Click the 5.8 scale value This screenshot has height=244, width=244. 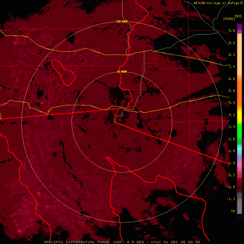click(232, 91)
